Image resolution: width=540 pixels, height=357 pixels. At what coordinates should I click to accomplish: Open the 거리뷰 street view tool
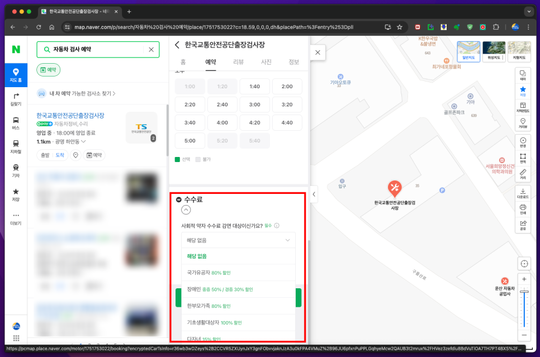tap(523, 123)
